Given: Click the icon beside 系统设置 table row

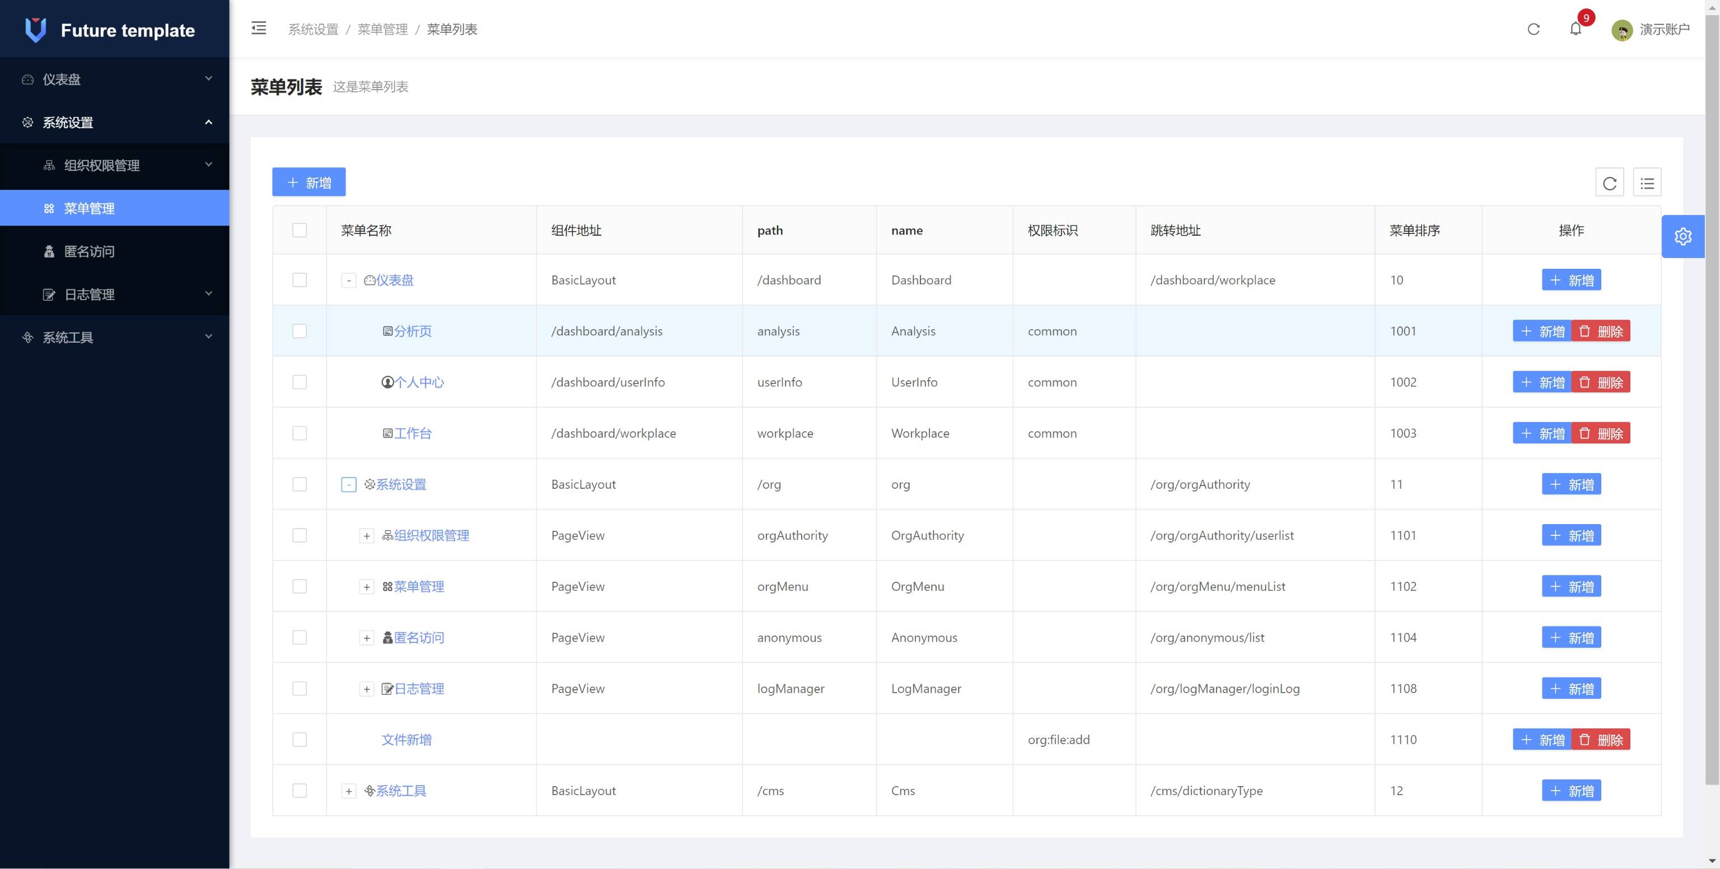Looking at the screenshot, I should (369, 484).
